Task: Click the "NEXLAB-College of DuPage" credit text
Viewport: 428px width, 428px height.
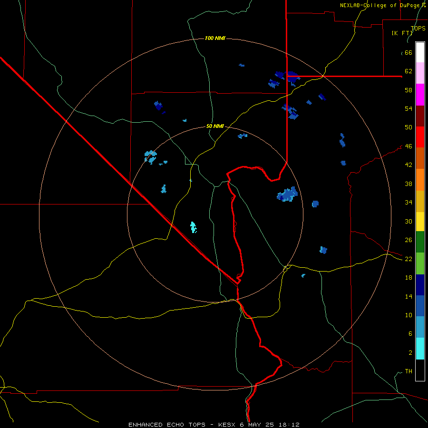Action: pos(379,5)
